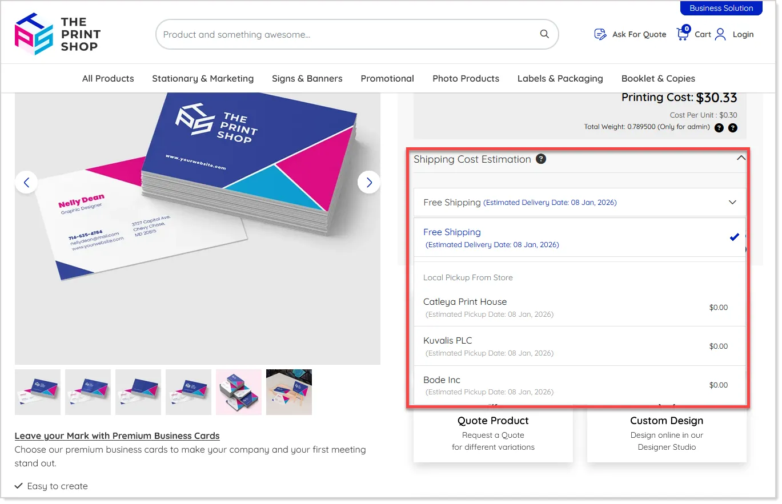Screen dimensions: 782x504
Task: Click the Login link text
Action: [743, 34]
